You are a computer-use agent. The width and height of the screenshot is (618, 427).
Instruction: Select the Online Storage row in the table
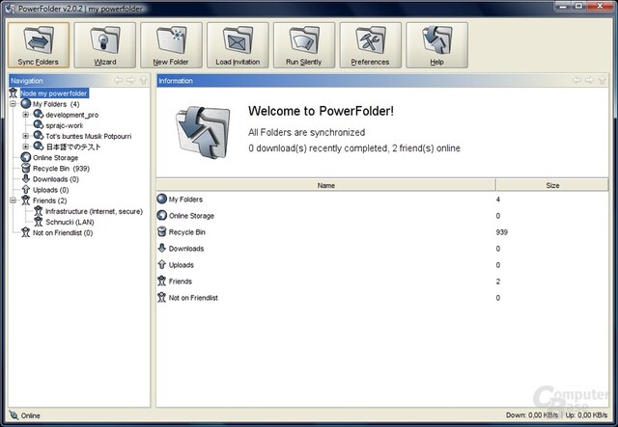[382, 216]
